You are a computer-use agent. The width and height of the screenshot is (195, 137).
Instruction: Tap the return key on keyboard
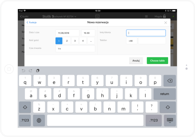tap(165, 94)
